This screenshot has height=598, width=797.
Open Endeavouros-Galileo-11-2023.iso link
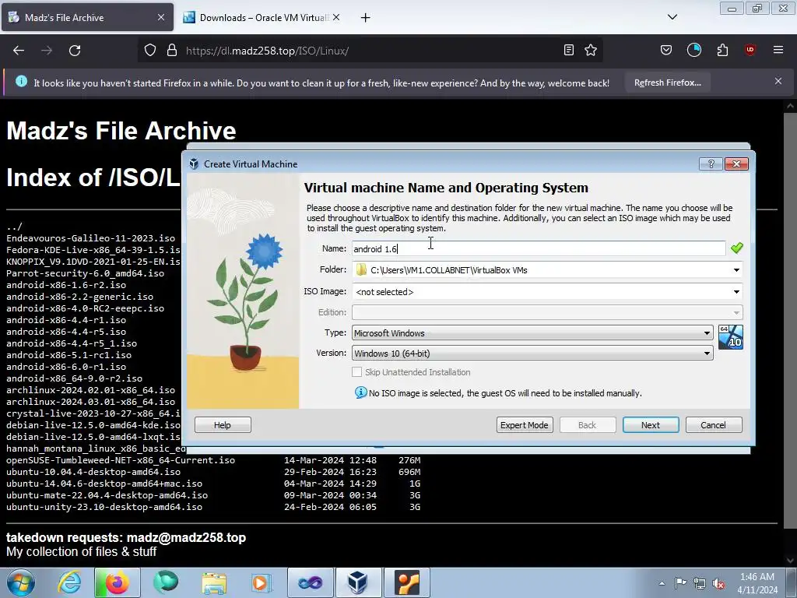point(90,238)
